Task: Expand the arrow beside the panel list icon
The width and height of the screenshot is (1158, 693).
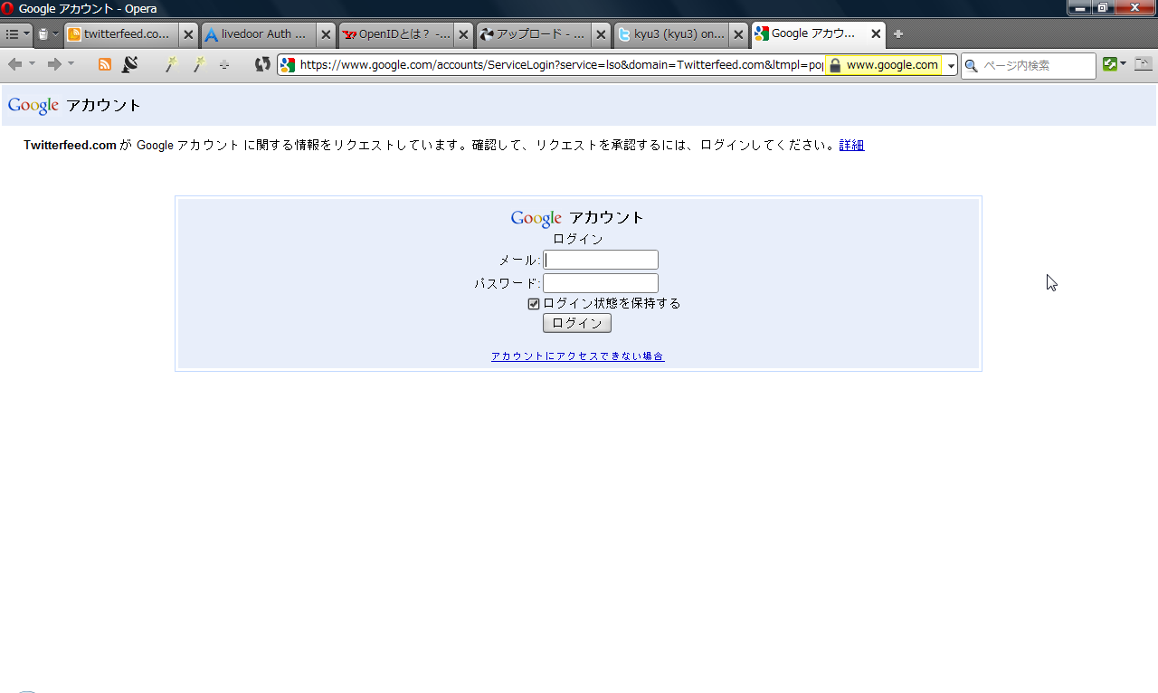Action: (x=26, y=34)
